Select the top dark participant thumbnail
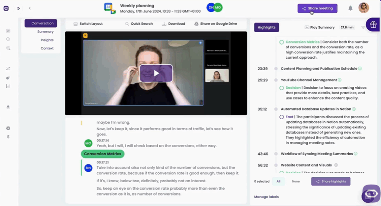381x206 pixels. tap(217, 46)
